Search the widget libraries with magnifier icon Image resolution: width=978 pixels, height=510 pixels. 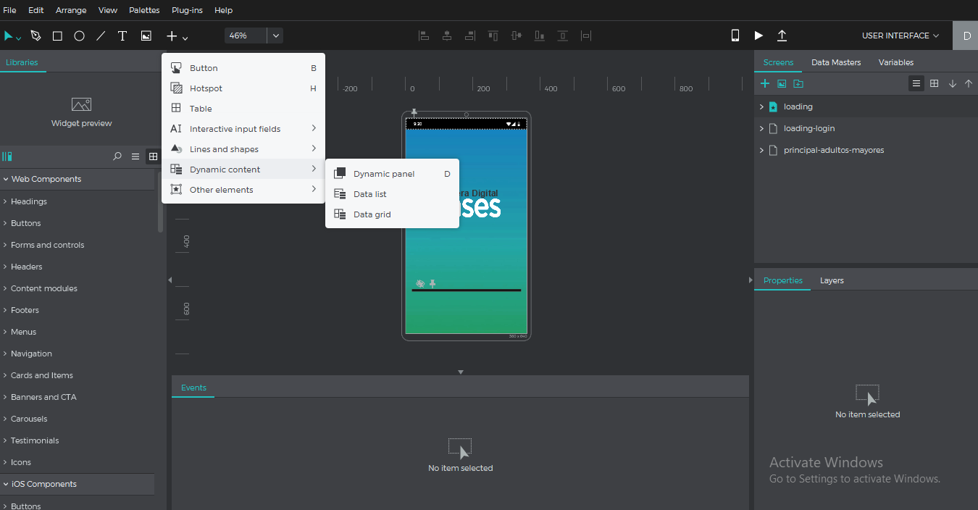(x=117, y=156)
